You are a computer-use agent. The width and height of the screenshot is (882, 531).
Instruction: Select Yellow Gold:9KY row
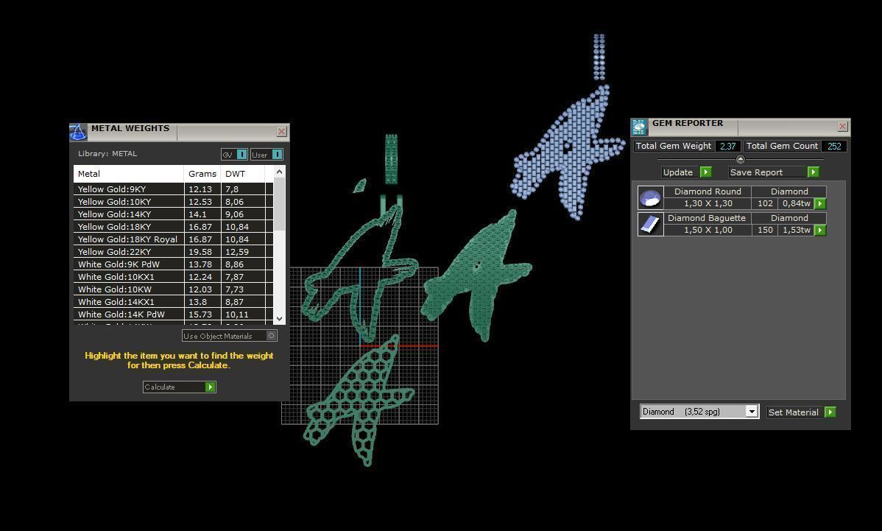point(173,189)
